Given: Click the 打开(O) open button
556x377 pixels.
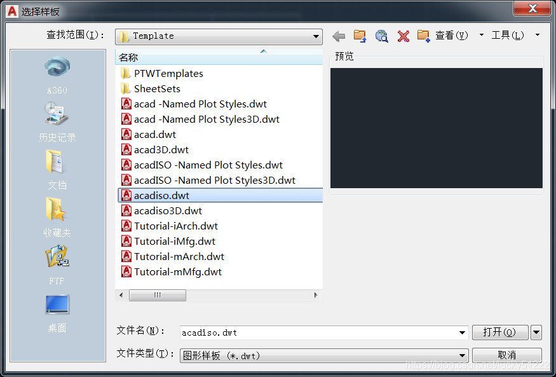Looking at the screenshot, I should (x=500, y=332).
